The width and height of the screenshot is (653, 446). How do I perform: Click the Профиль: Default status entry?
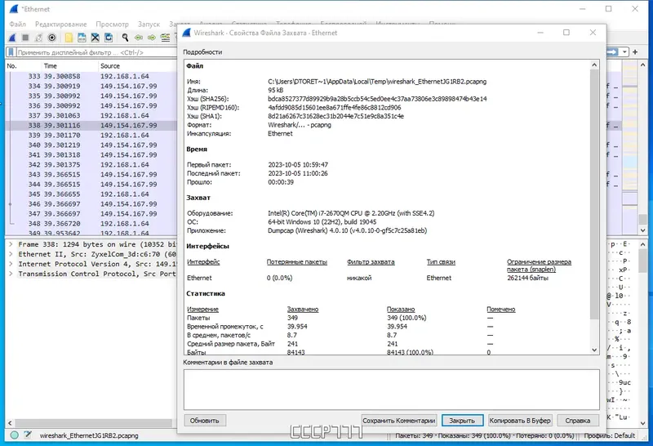coord(609,435)
